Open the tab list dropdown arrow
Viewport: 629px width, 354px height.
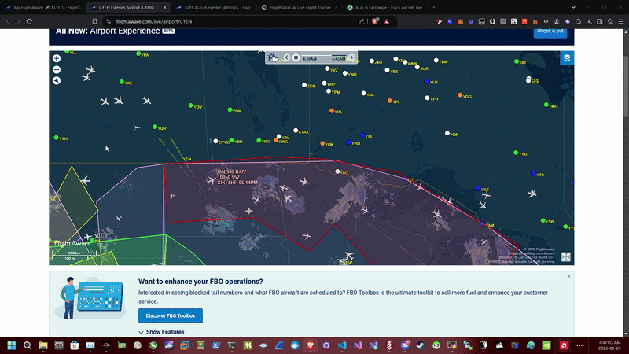point(574,7)
